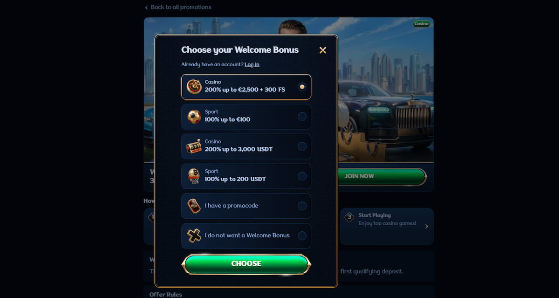This screenshot has height=298, width=559.
Task: Select Sport 100% up to €100 radio
Action: coord(302,117)
